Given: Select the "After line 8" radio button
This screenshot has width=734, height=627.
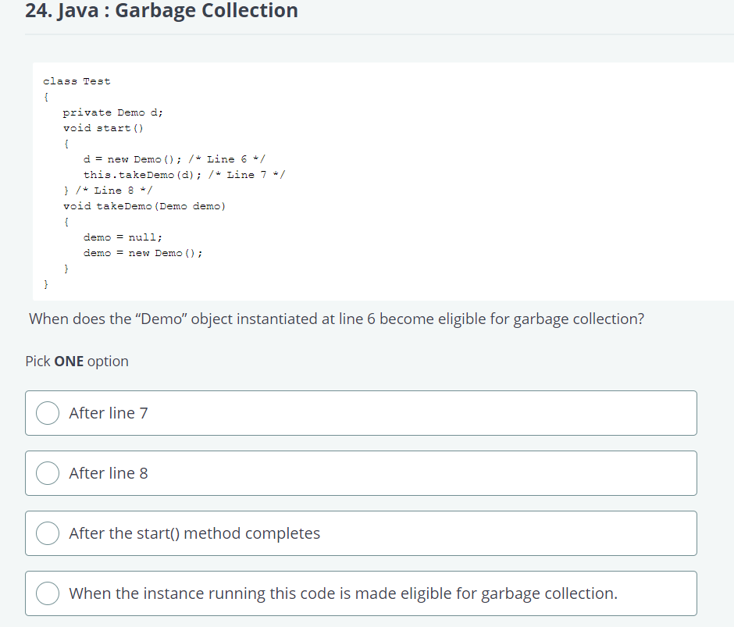Looking at the screenshot, I should pos(48,473).
